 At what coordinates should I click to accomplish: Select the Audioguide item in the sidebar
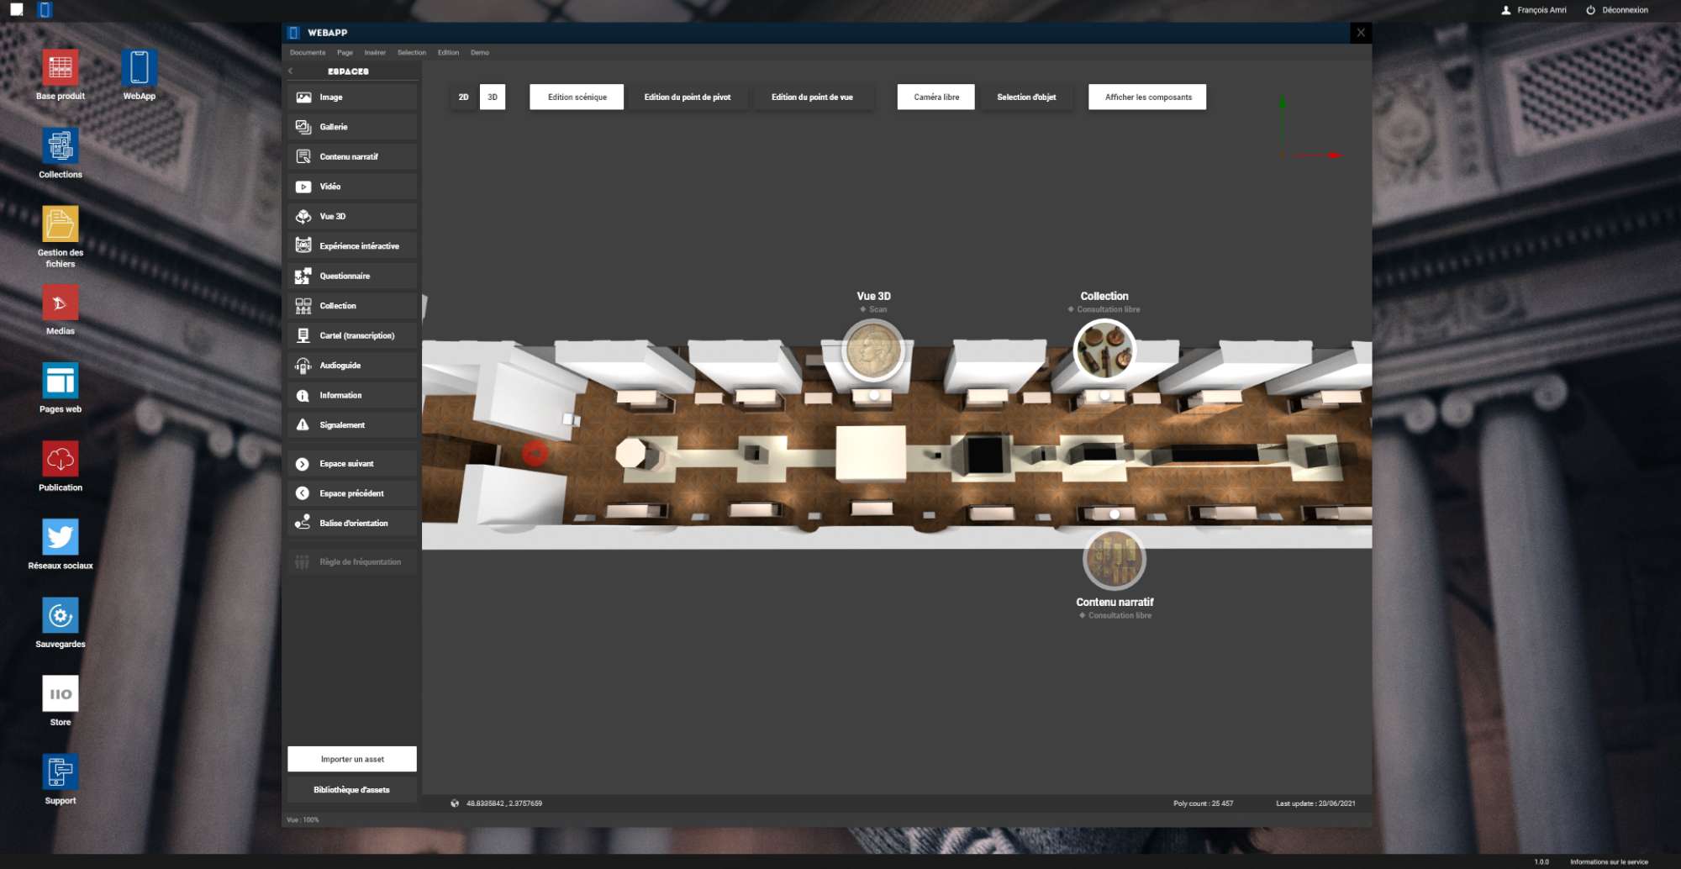352,366
